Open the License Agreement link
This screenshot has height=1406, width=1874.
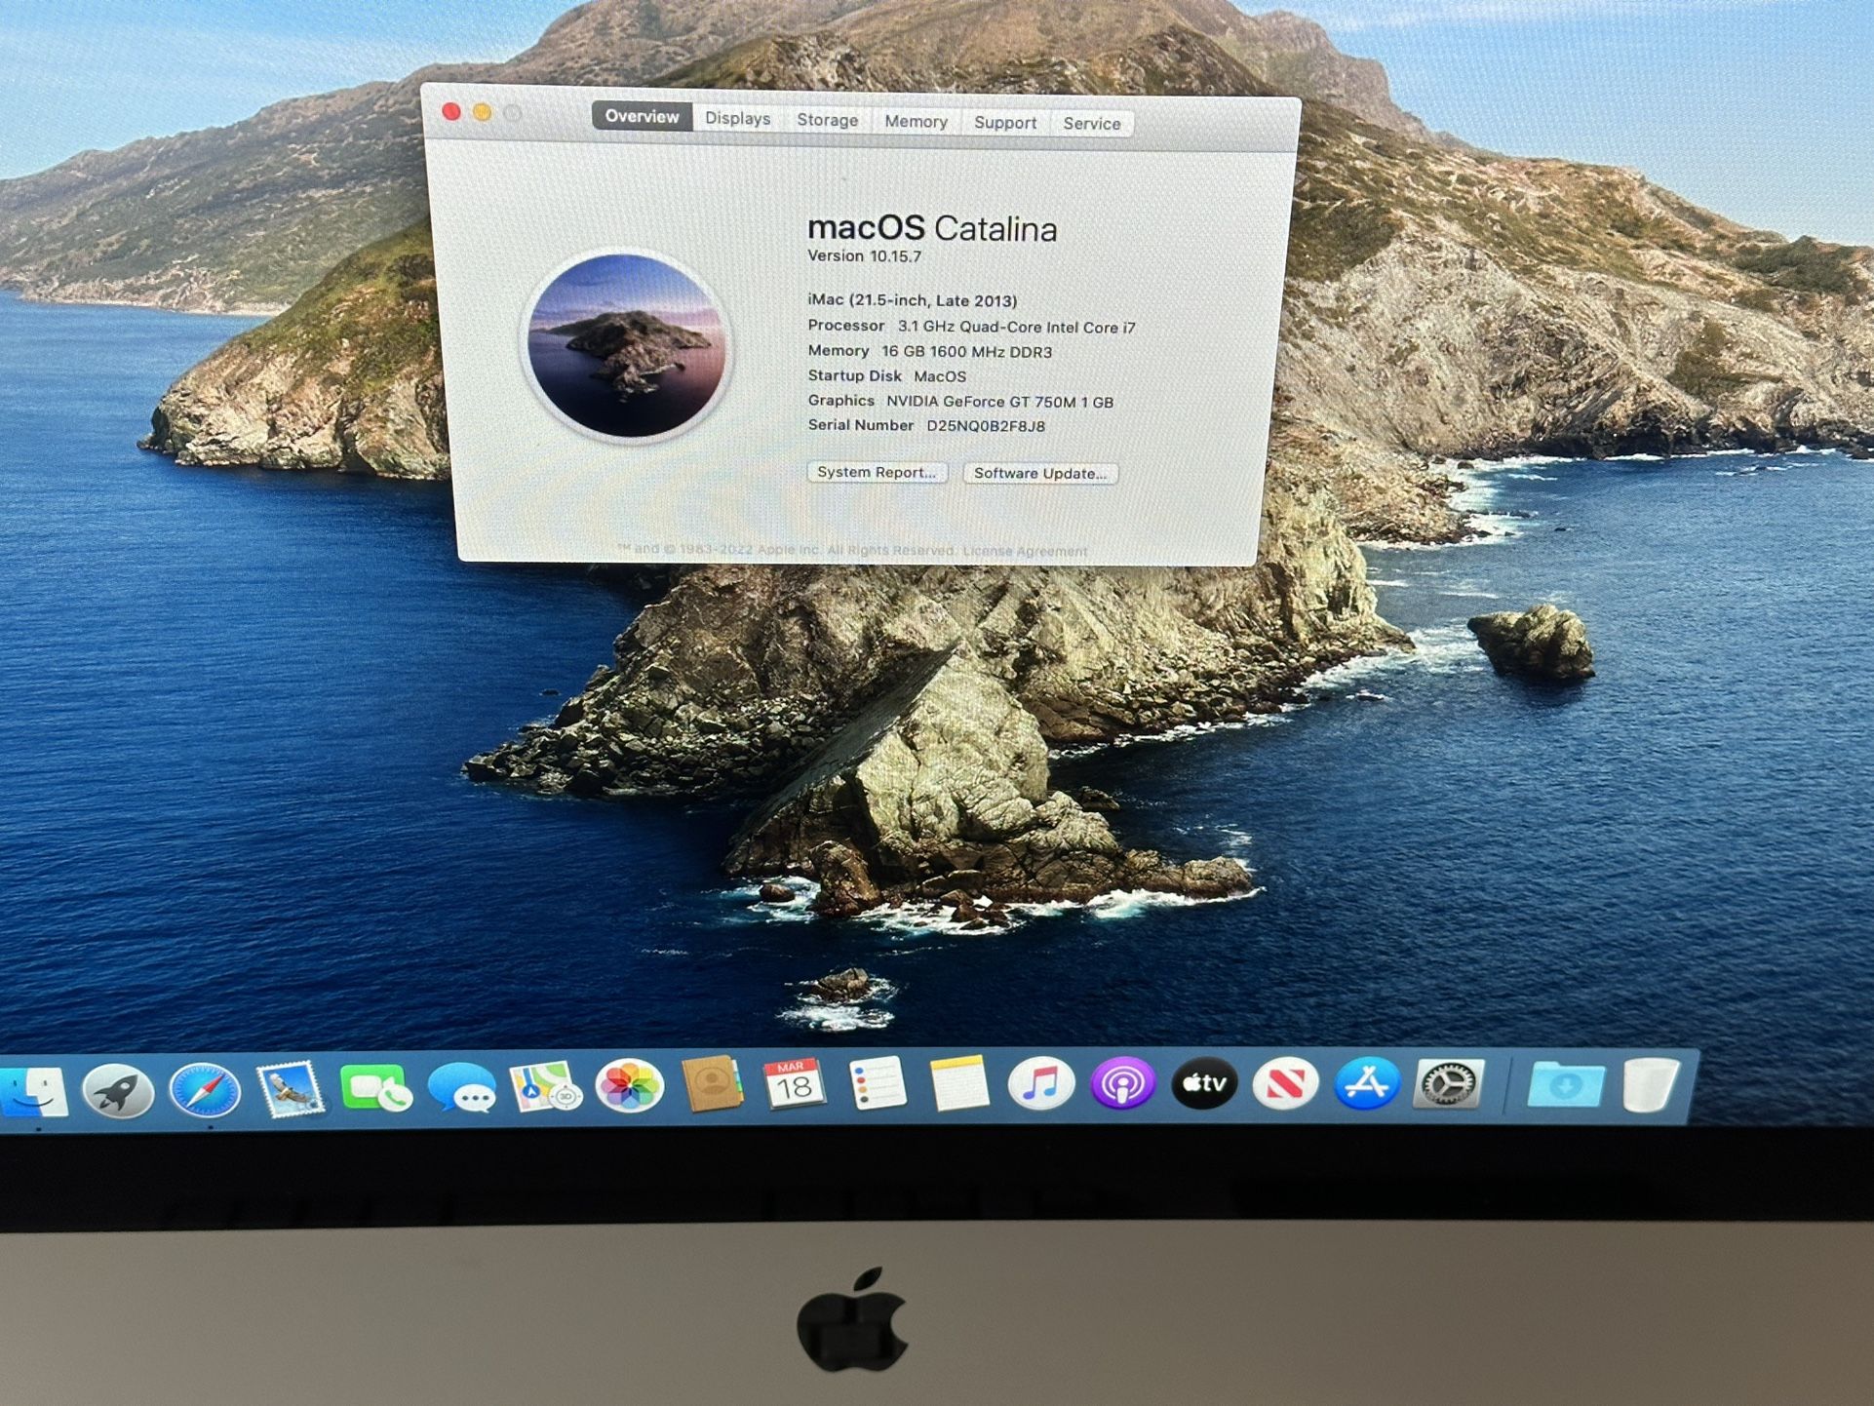coord(1025,551)
